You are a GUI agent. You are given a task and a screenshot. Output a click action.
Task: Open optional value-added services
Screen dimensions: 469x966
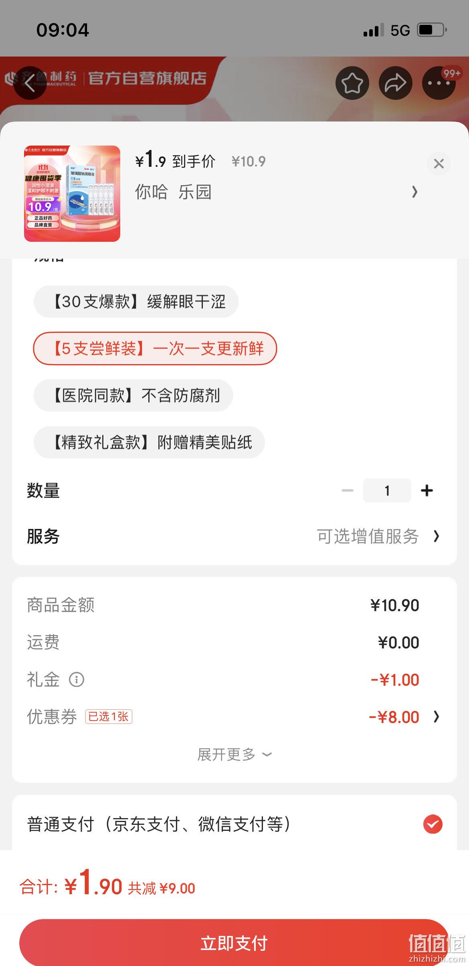pyautogui.click(x=378, y=536)
